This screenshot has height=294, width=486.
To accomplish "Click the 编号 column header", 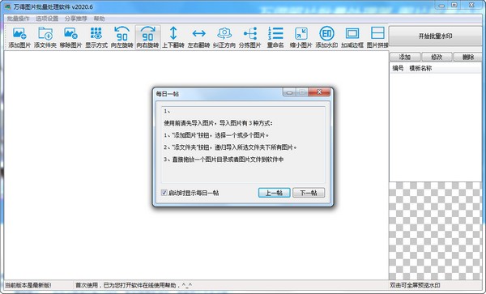I will [x=398, y=69].
